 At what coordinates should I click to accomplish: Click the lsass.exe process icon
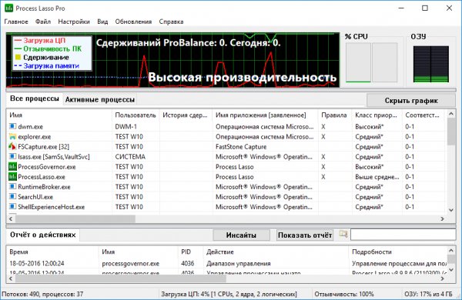coord(12,156)
